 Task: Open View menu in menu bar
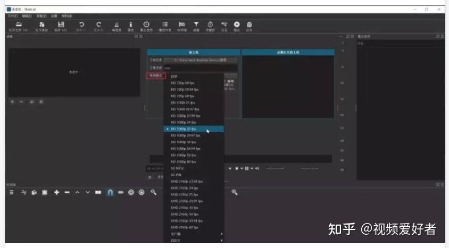(x=41, y=16)
